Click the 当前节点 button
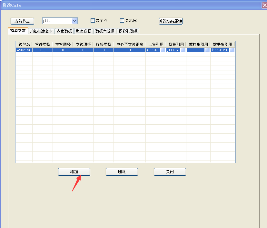267x228 pixels. [22, 21]
